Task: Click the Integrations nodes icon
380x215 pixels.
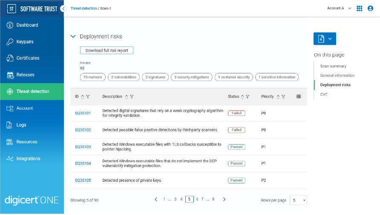Action: (10, 159)
